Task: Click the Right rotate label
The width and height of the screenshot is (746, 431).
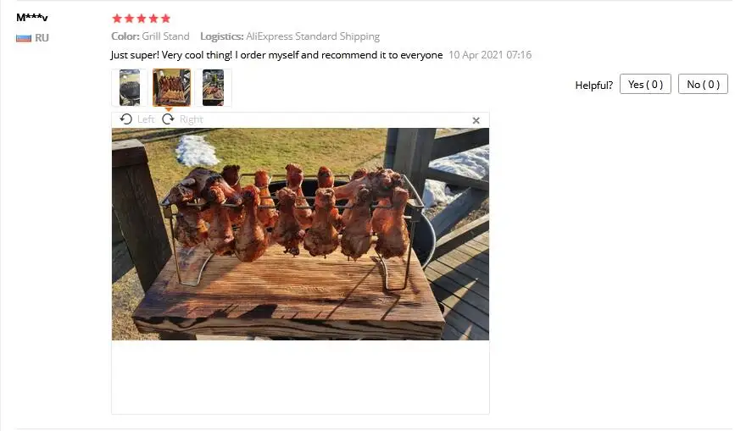Action: click(192, 119)
